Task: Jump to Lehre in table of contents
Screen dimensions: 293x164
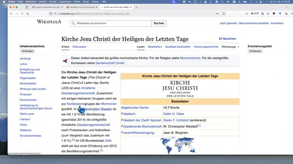Action: [x=23, y=64]
